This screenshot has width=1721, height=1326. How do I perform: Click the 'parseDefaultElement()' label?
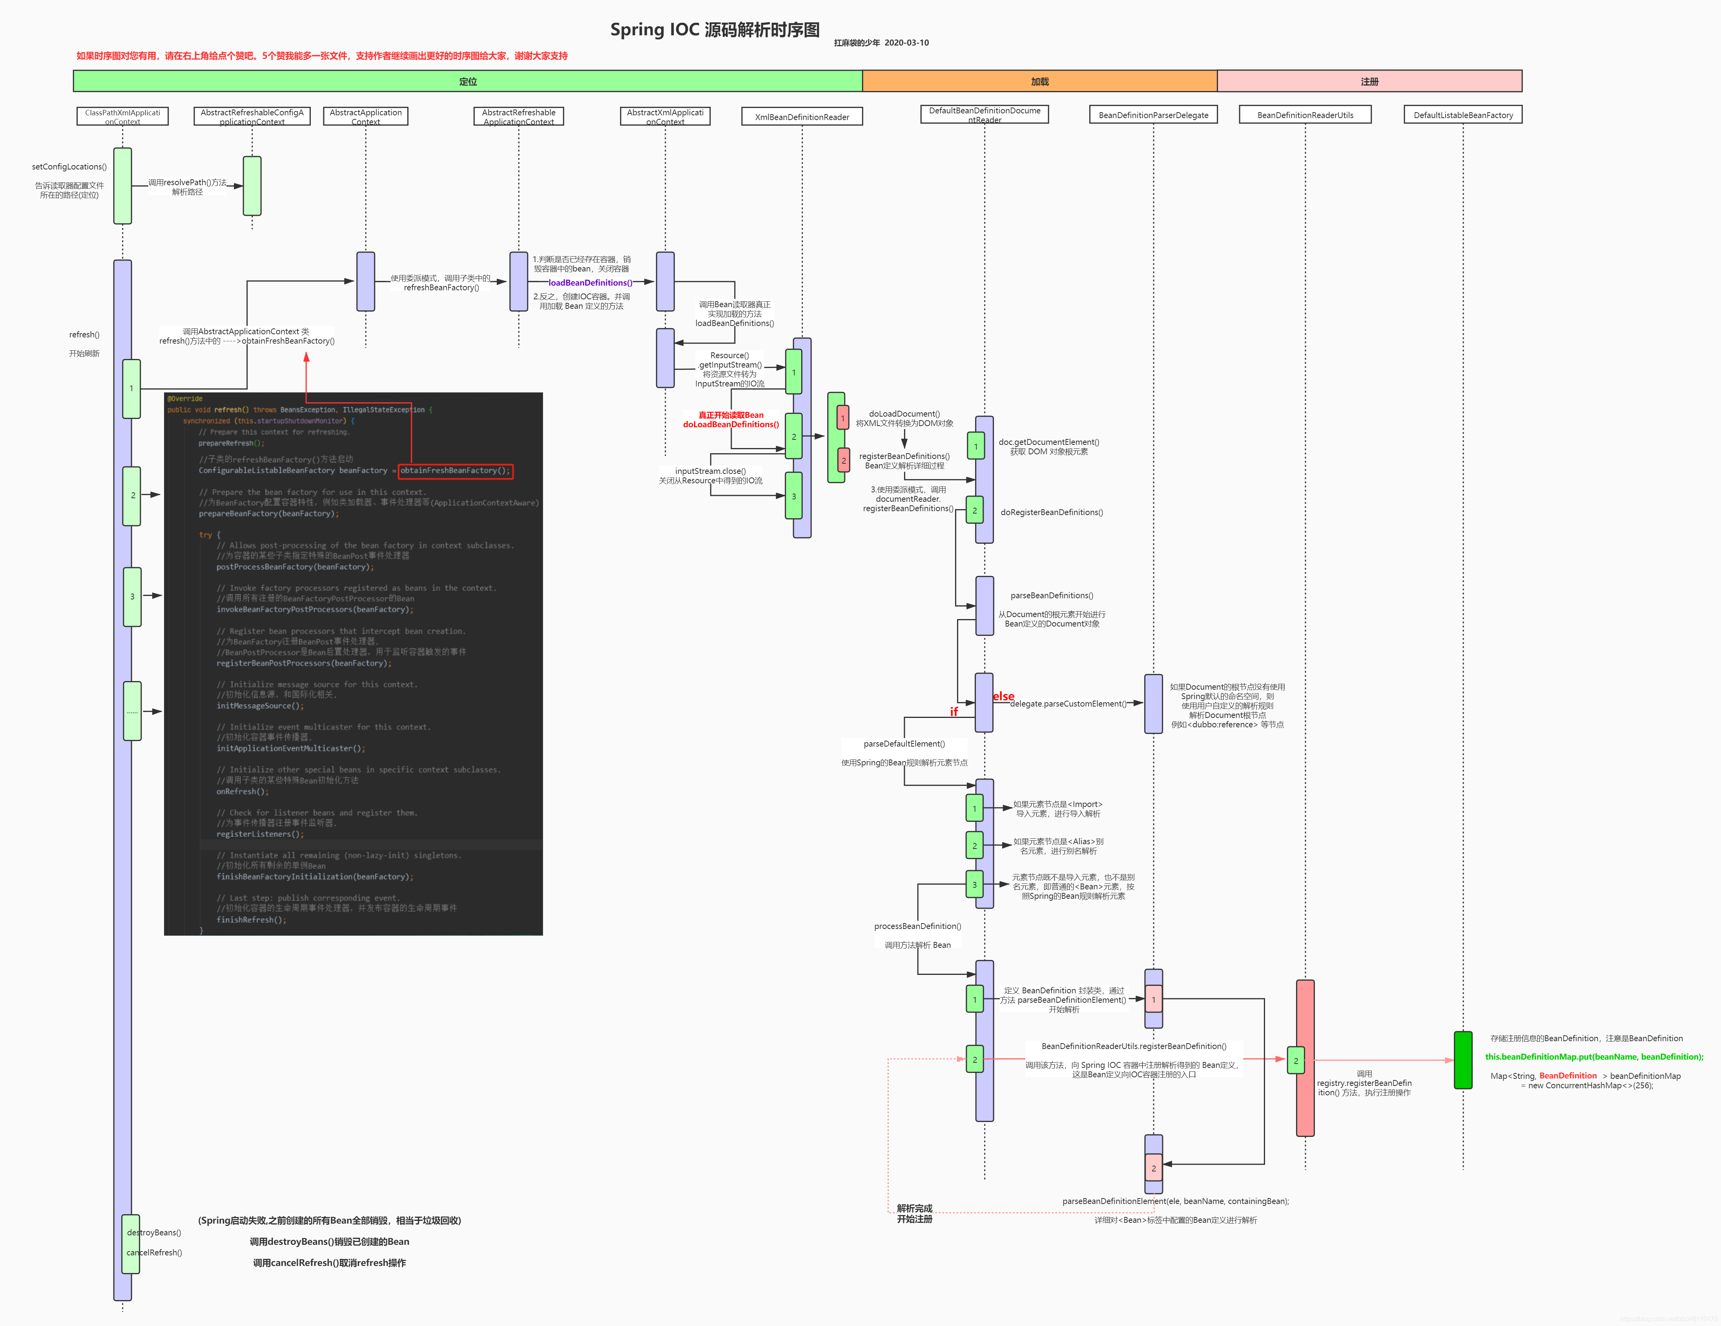pyautogui.click(x=904, y=744)
